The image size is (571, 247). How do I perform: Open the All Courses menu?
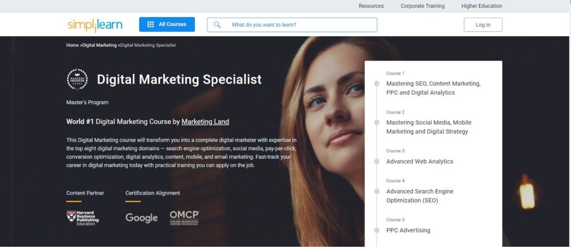click(x=167, y=24)
